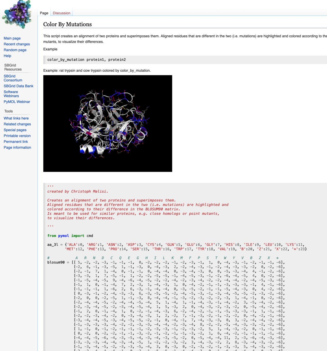Go to Main page link
This screenshot has width=327, height=351.
12,38
